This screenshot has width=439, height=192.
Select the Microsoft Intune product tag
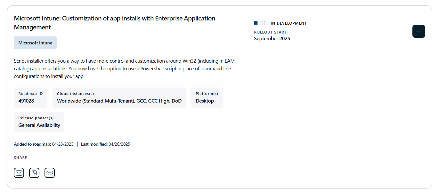(35, 43)
